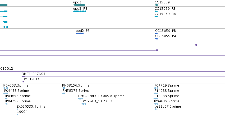Select the upd2 gene glyph

pos(79,5)
